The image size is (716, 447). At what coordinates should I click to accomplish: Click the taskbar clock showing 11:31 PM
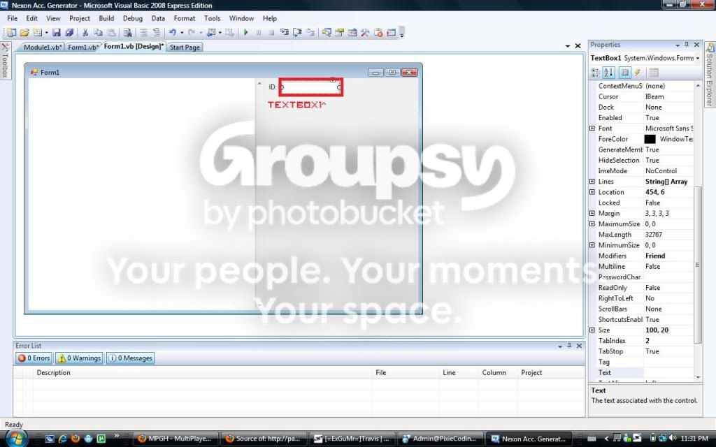[694, 439]
